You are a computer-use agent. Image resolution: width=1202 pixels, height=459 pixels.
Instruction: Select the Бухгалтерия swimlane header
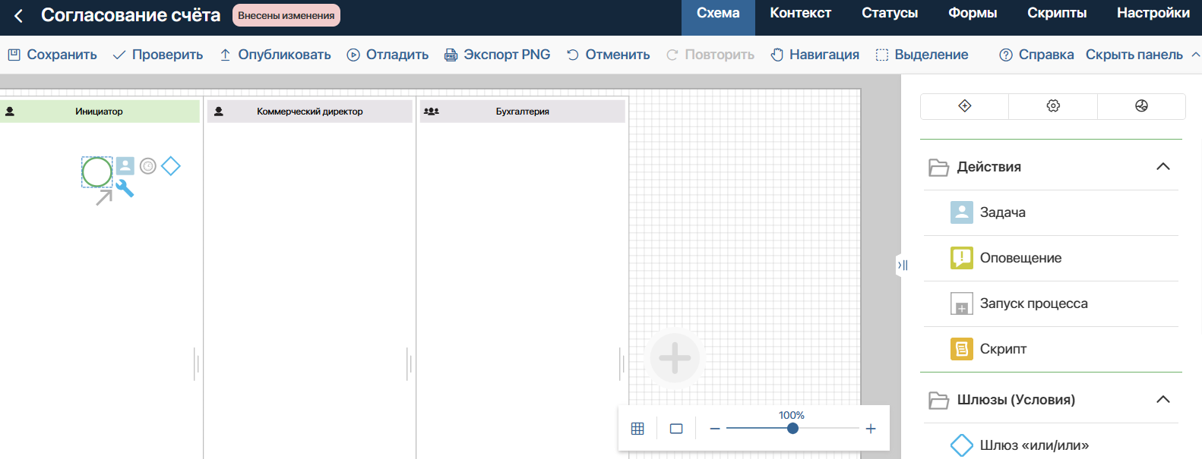(523, 112)
